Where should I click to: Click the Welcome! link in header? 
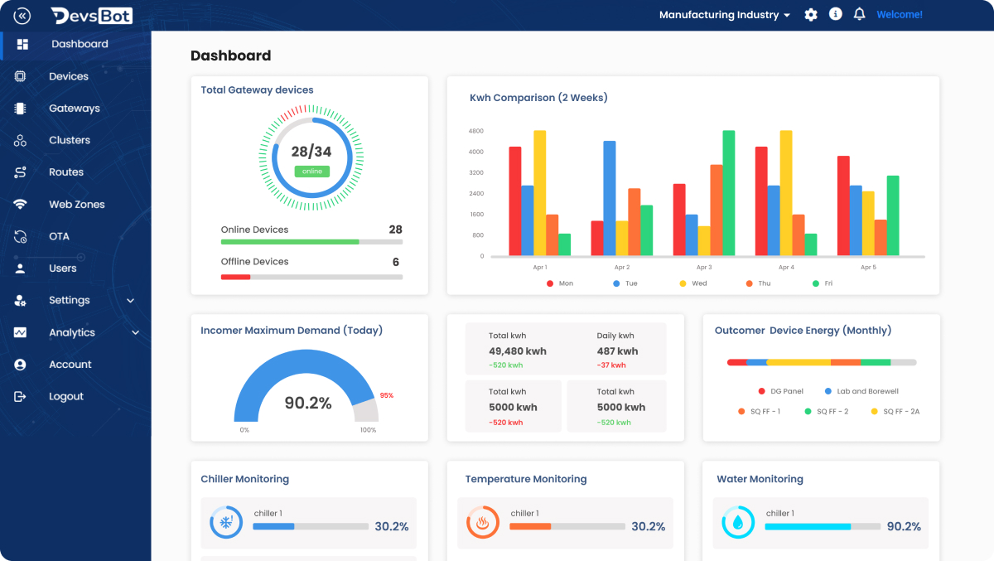click(899, 15)
